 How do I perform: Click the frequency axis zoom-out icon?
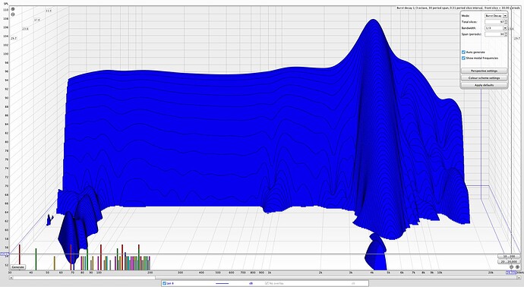511,267
